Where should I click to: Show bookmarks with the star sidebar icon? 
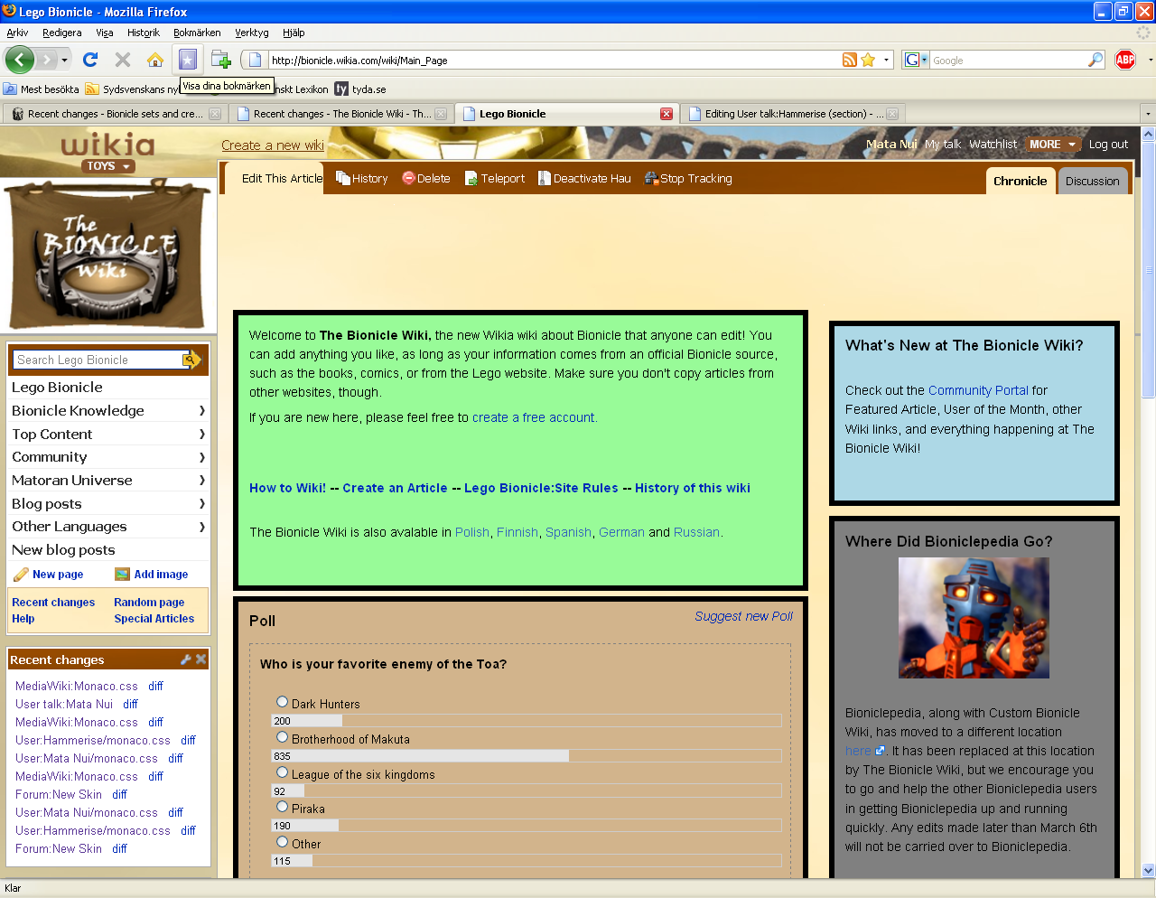pyautogui.click(x=187, y=60)
